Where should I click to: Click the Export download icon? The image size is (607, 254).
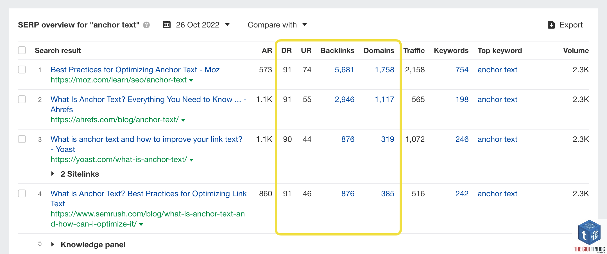(x=551, y=25)
